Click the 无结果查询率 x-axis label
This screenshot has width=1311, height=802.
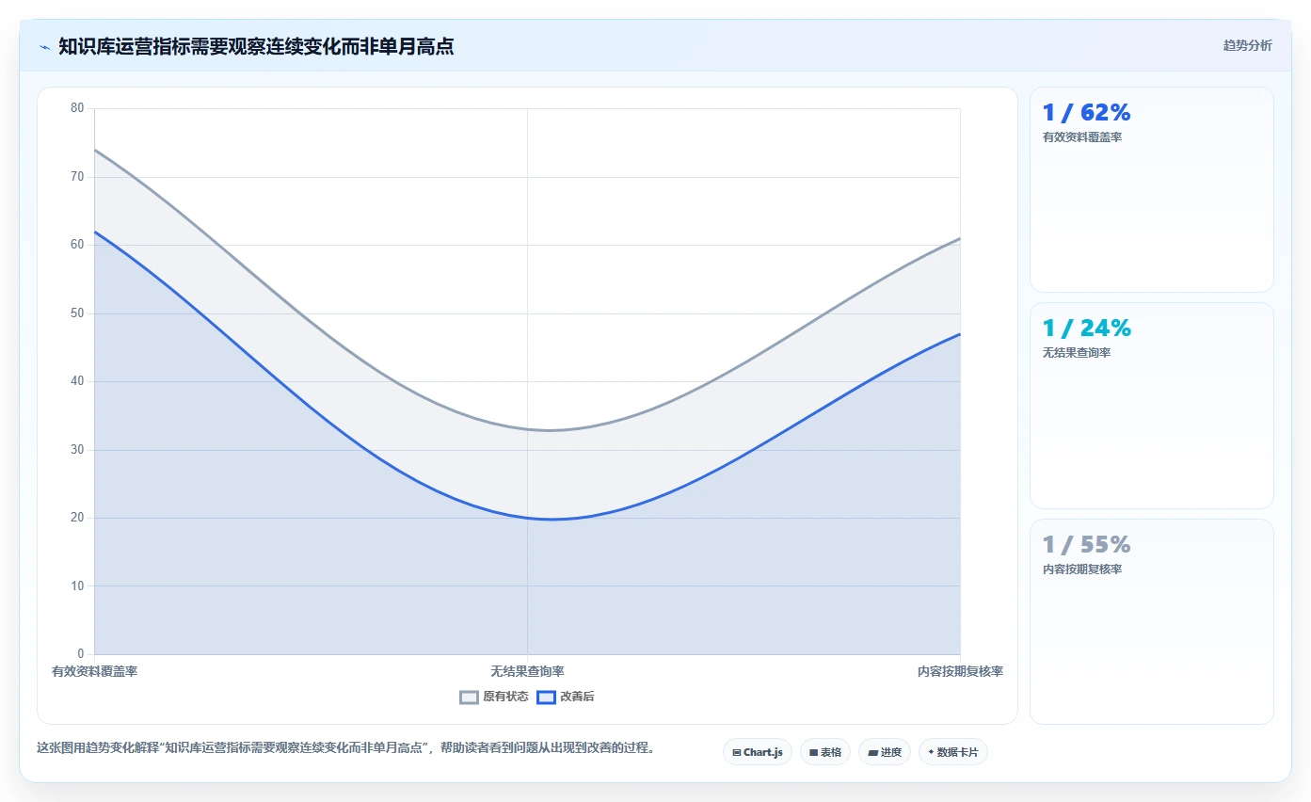[527, 671]
